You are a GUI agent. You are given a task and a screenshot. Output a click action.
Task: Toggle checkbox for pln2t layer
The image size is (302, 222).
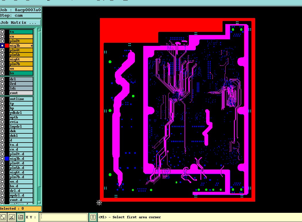(x=2, y=41)
